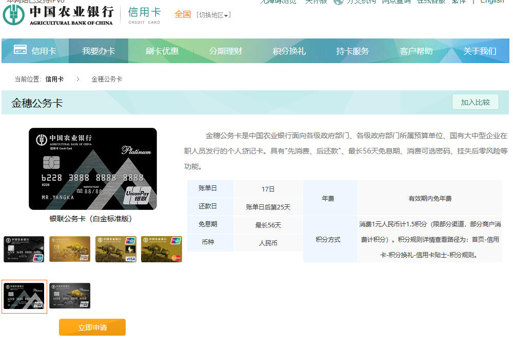Click the 免息期 table label
The width and height of the screenshot is (513, 347).
[208, 224]
